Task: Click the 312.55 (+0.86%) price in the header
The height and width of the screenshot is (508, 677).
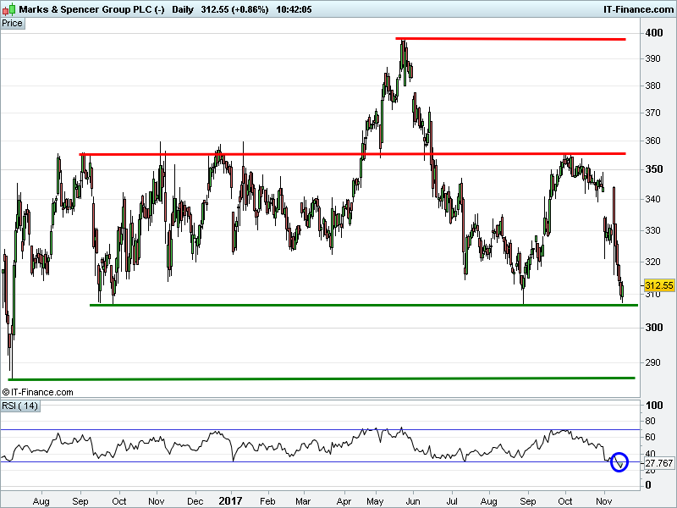Action: click(234, 9)
